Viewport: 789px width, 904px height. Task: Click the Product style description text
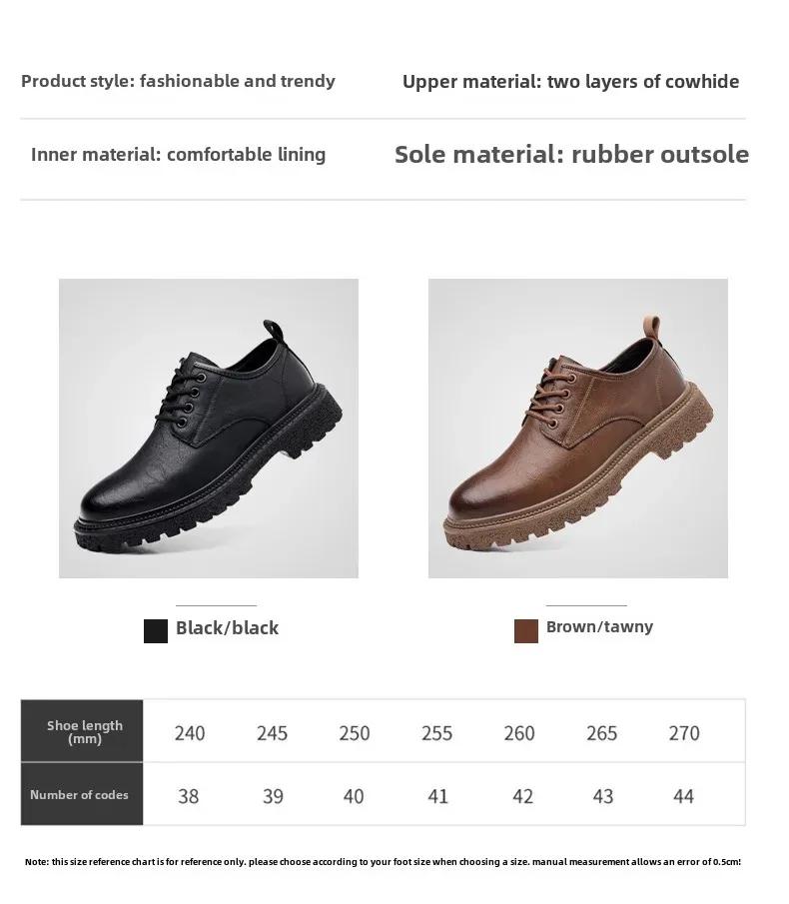pyautogui.click(x=178, y=81)
